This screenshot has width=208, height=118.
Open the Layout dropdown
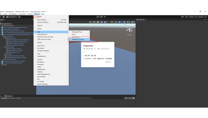(203, 17)
